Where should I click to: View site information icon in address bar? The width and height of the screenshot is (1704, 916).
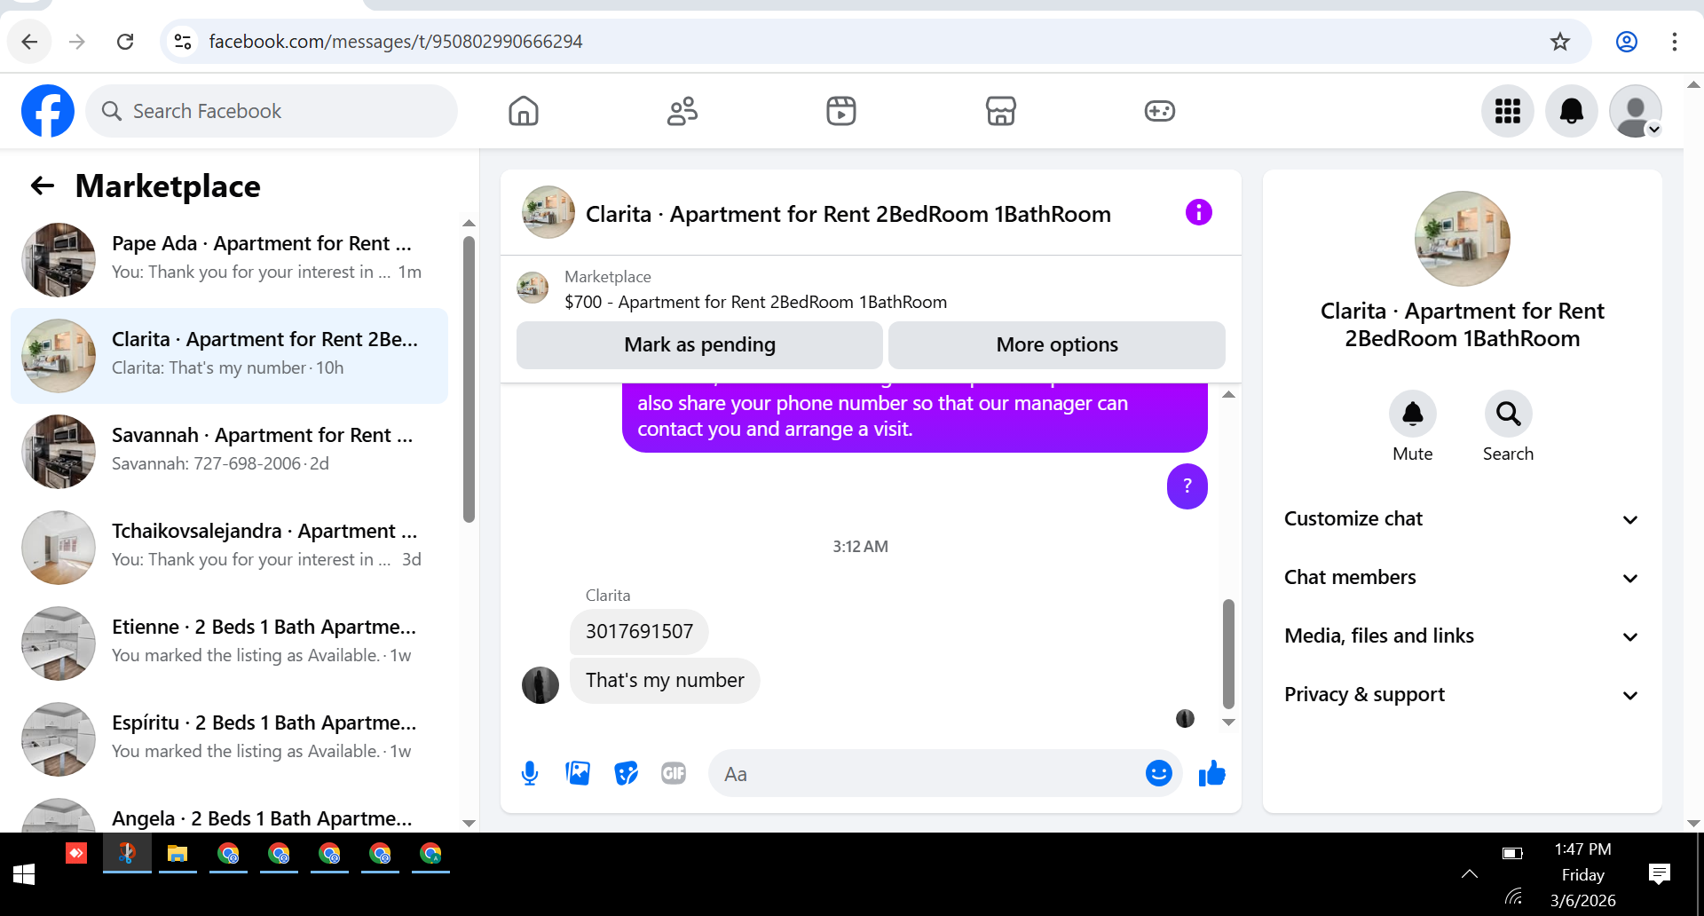[x=183, y=42]
